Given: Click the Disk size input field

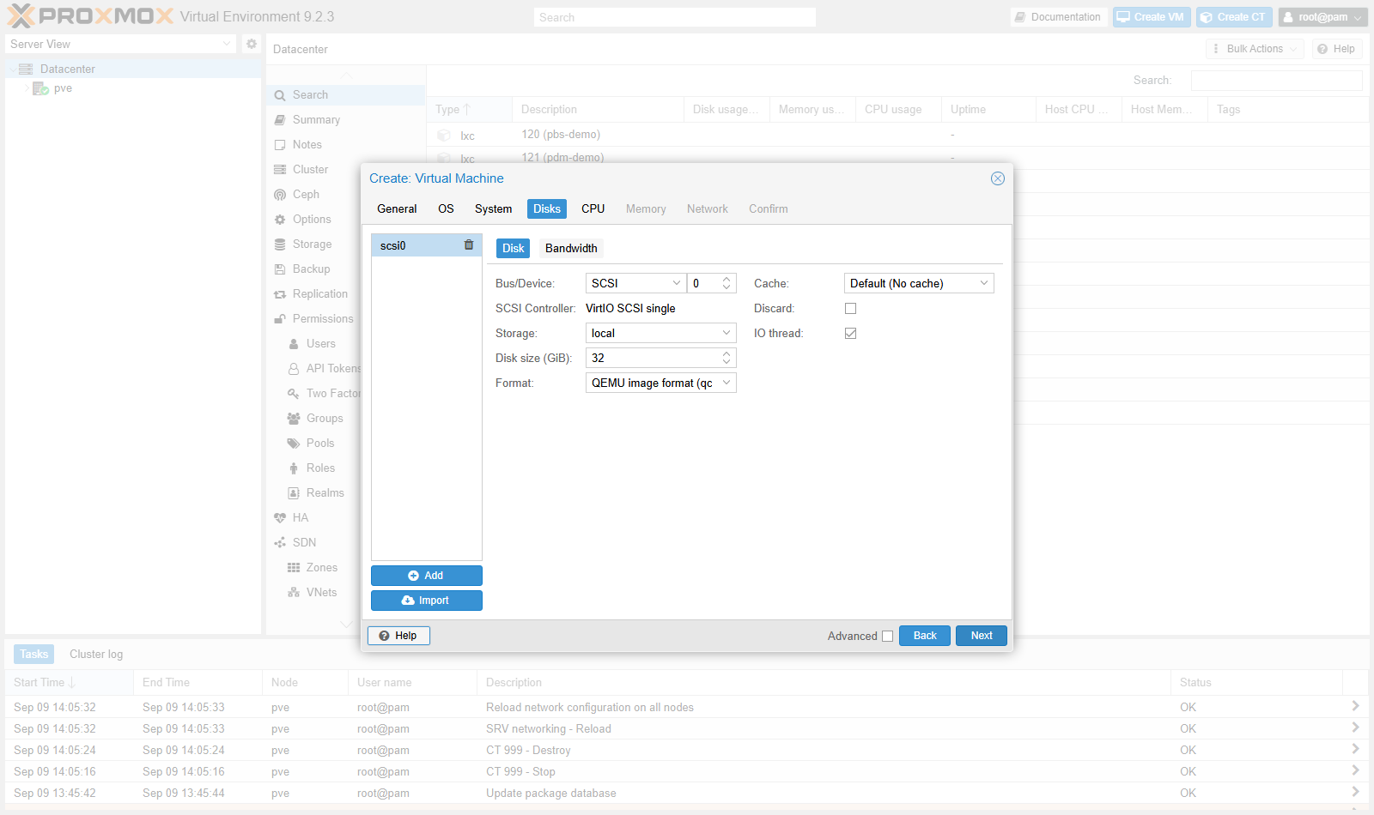Looking at the screenshot, I should pos(653,358).
